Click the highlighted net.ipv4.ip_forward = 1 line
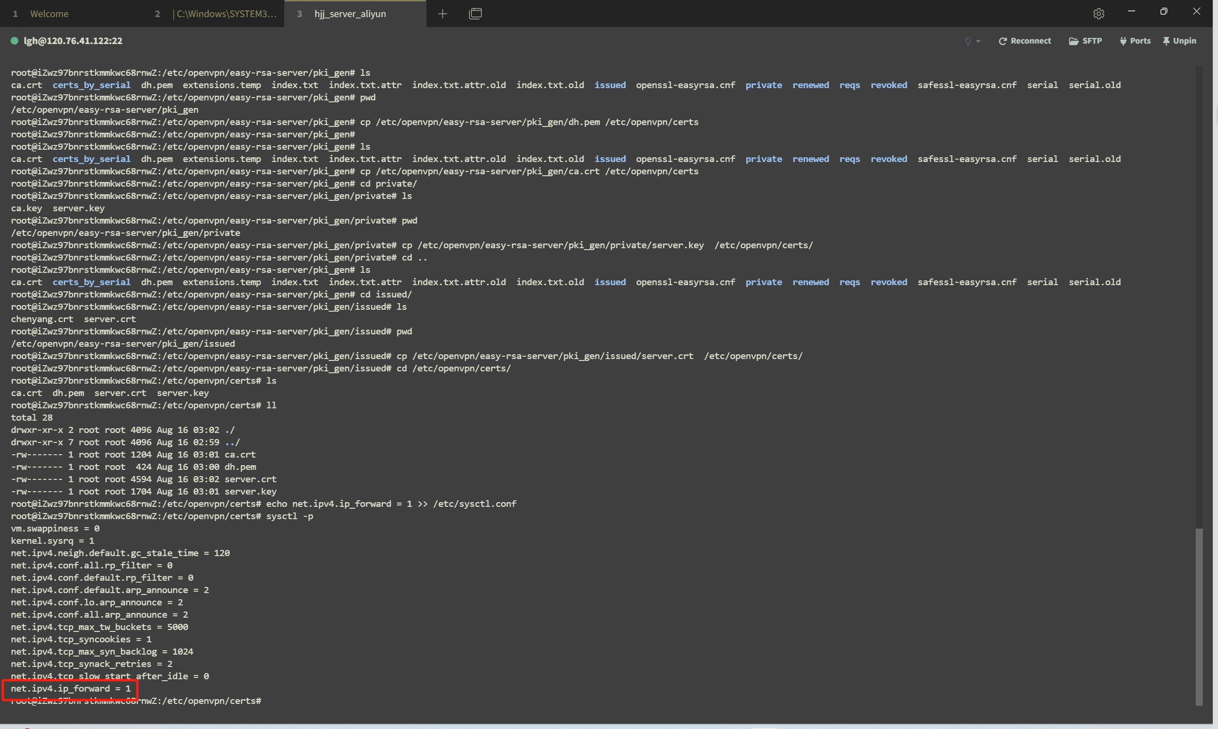 71,689
